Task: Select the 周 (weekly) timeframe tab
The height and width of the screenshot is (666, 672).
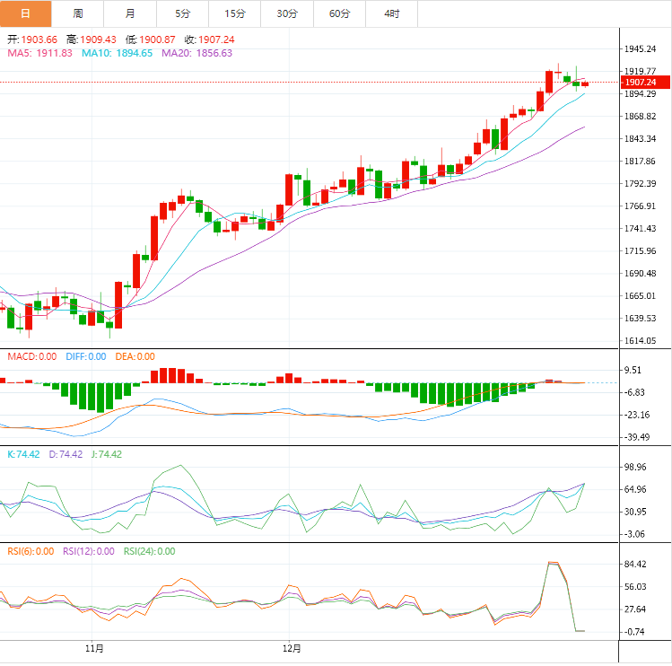Action: click(x=78, y=13)
